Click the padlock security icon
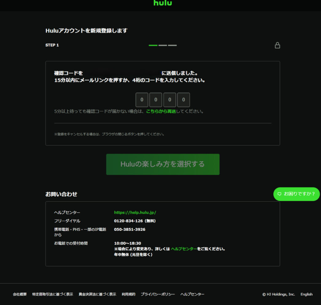Image resolution: width=321 pixels, height=305 pixels. click(x=277, y=45)
